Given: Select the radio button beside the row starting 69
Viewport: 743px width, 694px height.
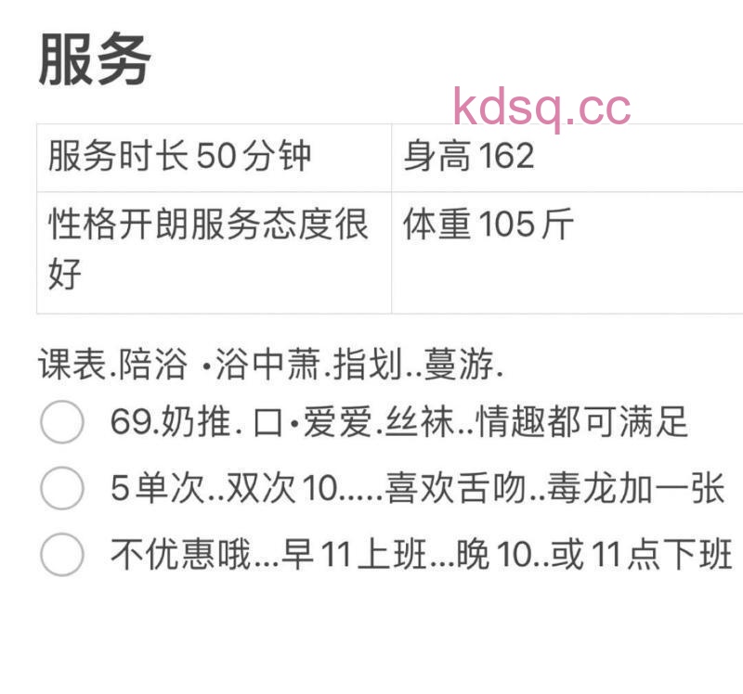Looking at the screenshot, I should [x=62, y=421].
